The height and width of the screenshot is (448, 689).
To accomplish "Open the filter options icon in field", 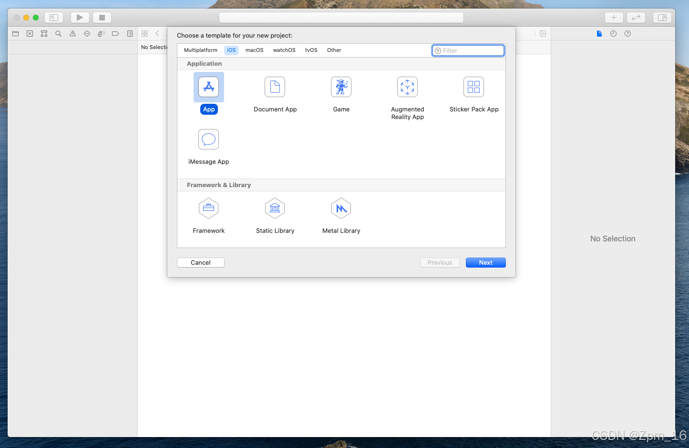I will click(x=438, y=50).
